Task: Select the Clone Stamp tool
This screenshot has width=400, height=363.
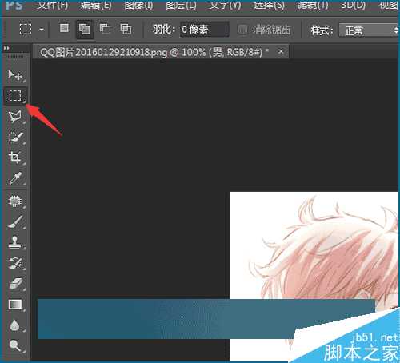Action: (15, 242)
